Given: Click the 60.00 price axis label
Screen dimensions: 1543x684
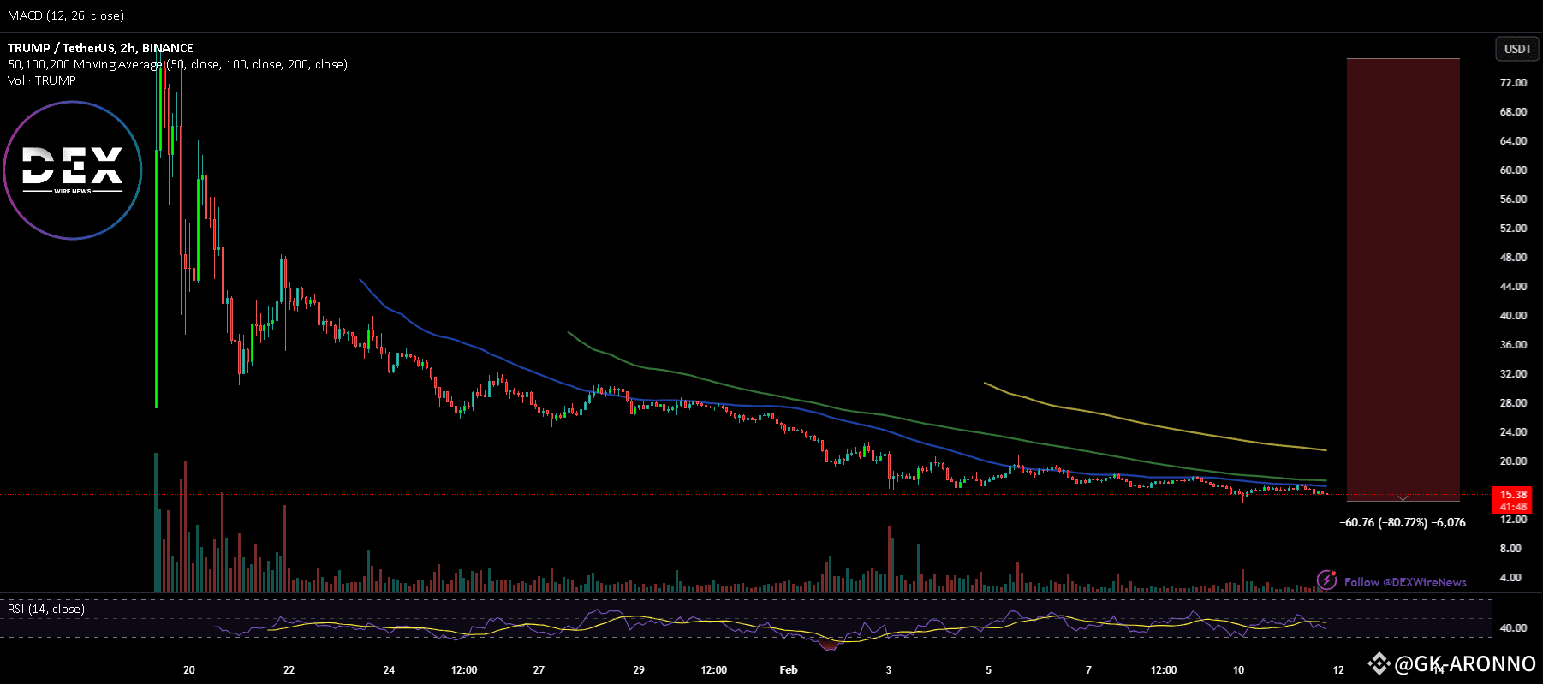Looking at the screenshot, I should [x=1513, y=170].
